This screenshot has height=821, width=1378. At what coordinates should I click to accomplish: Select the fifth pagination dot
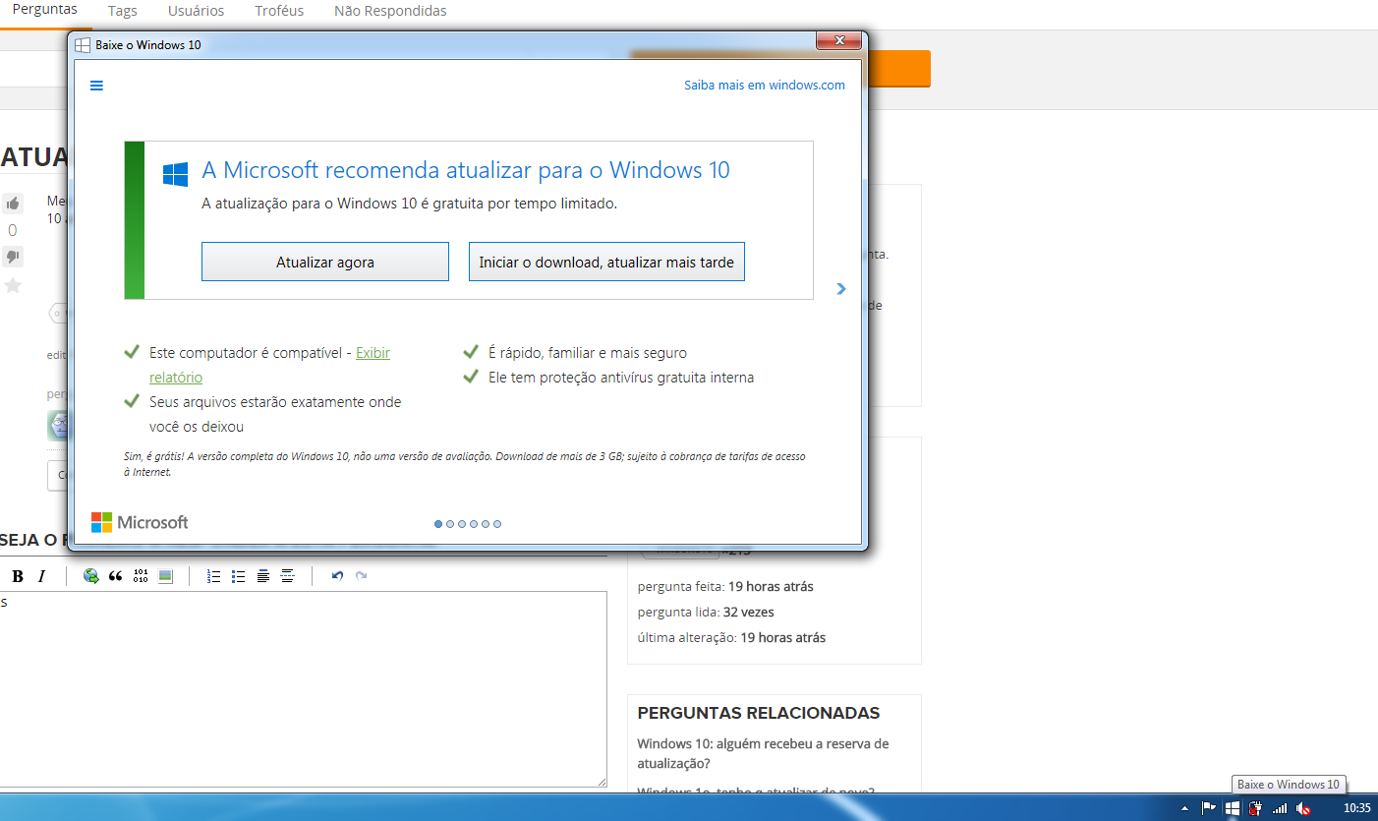click(486, 524)
